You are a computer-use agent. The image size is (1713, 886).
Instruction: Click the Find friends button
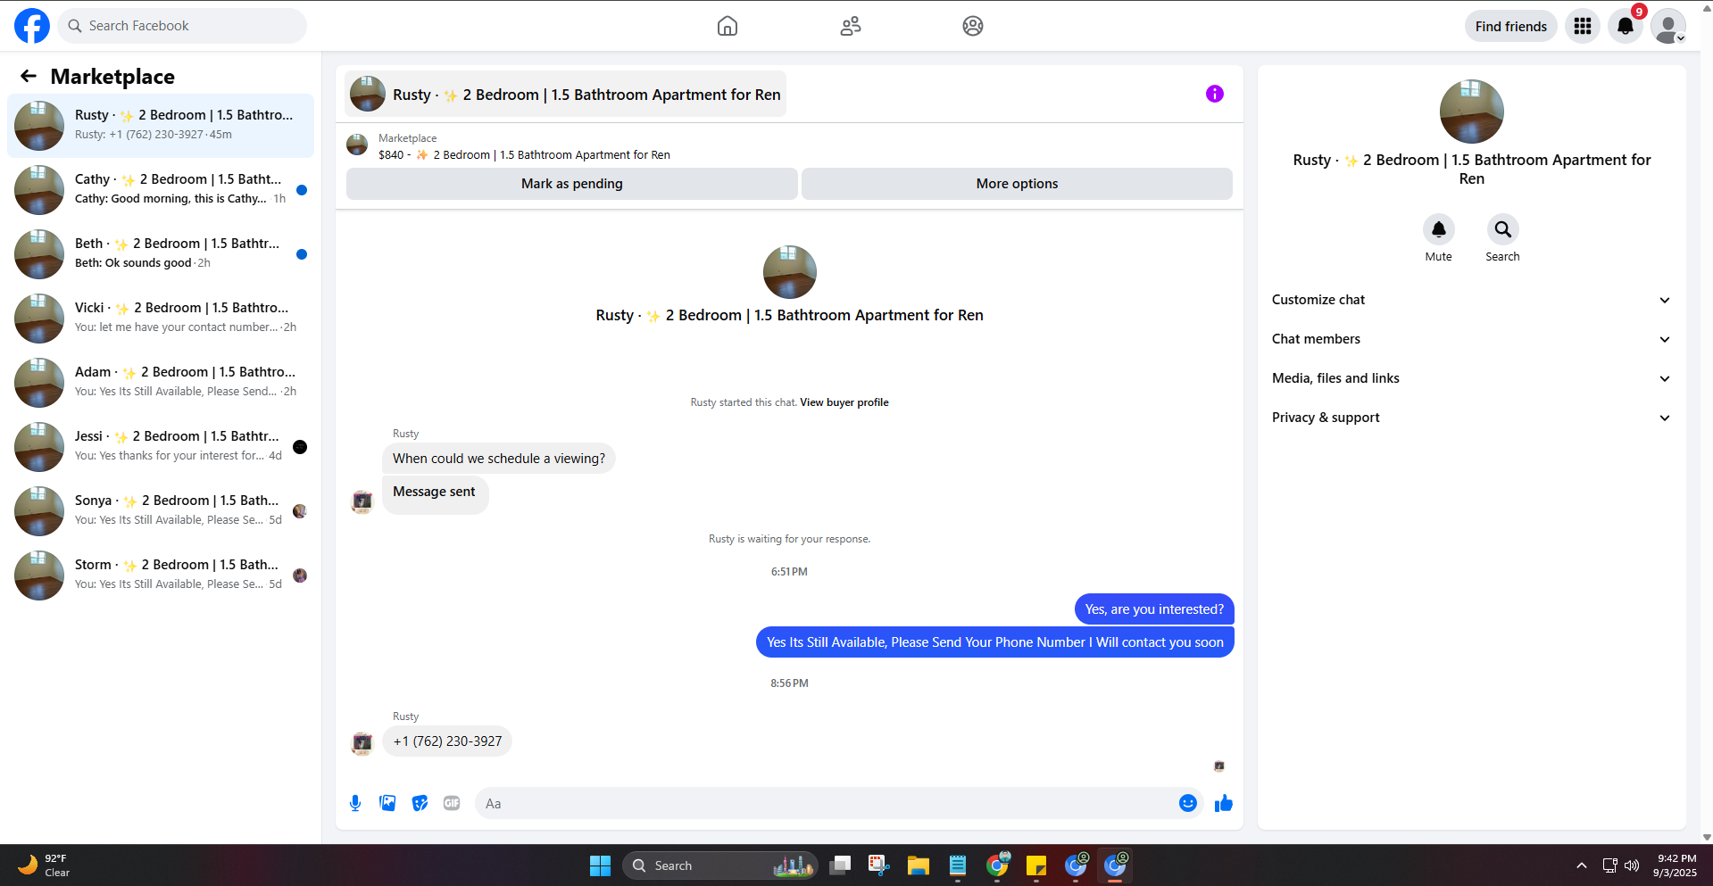(1511, 26)
